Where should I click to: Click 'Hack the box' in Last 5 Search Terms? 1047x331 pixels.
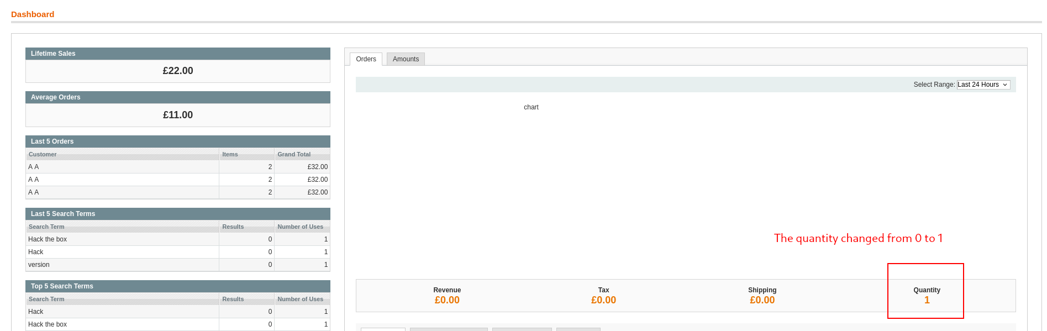48,239
